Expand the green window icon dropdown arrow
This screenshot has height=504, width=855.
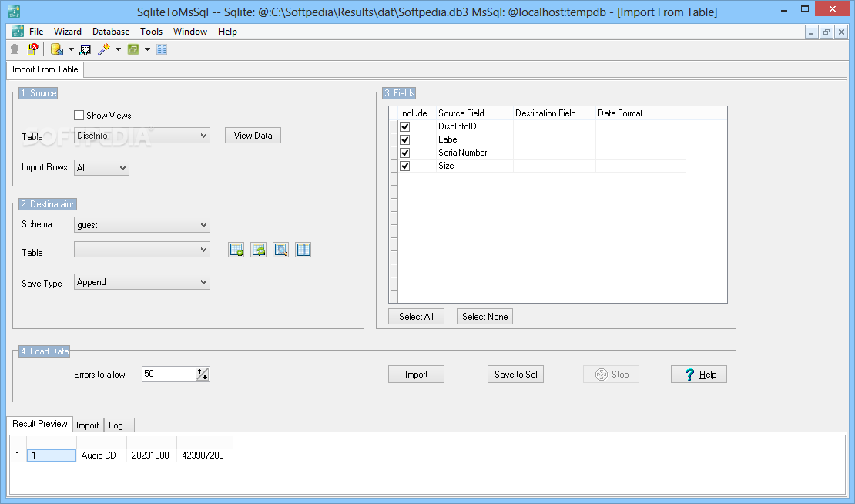(147, 49)
